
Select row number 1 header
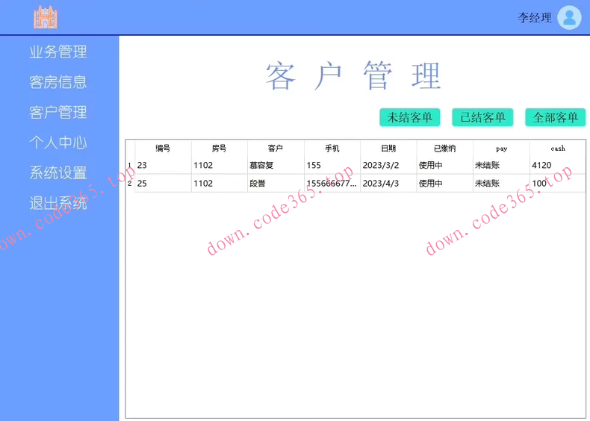(x=130, y=165)
